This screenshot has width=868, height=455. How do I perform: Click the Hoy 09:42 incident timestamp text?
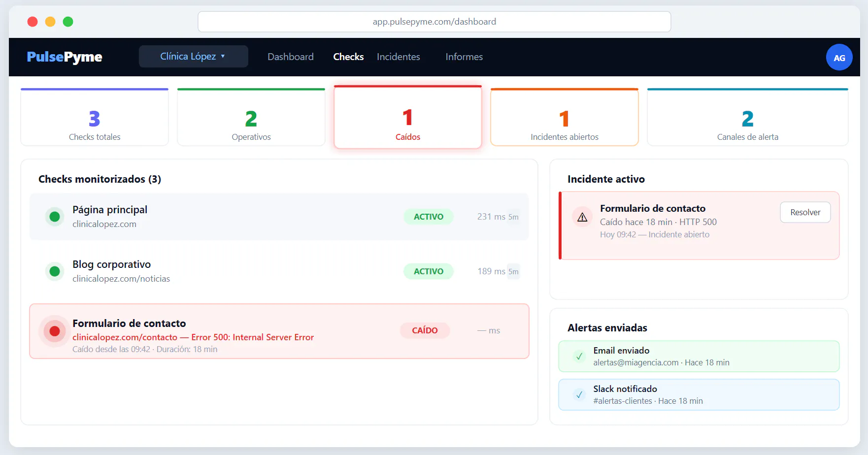click(655, 234)
